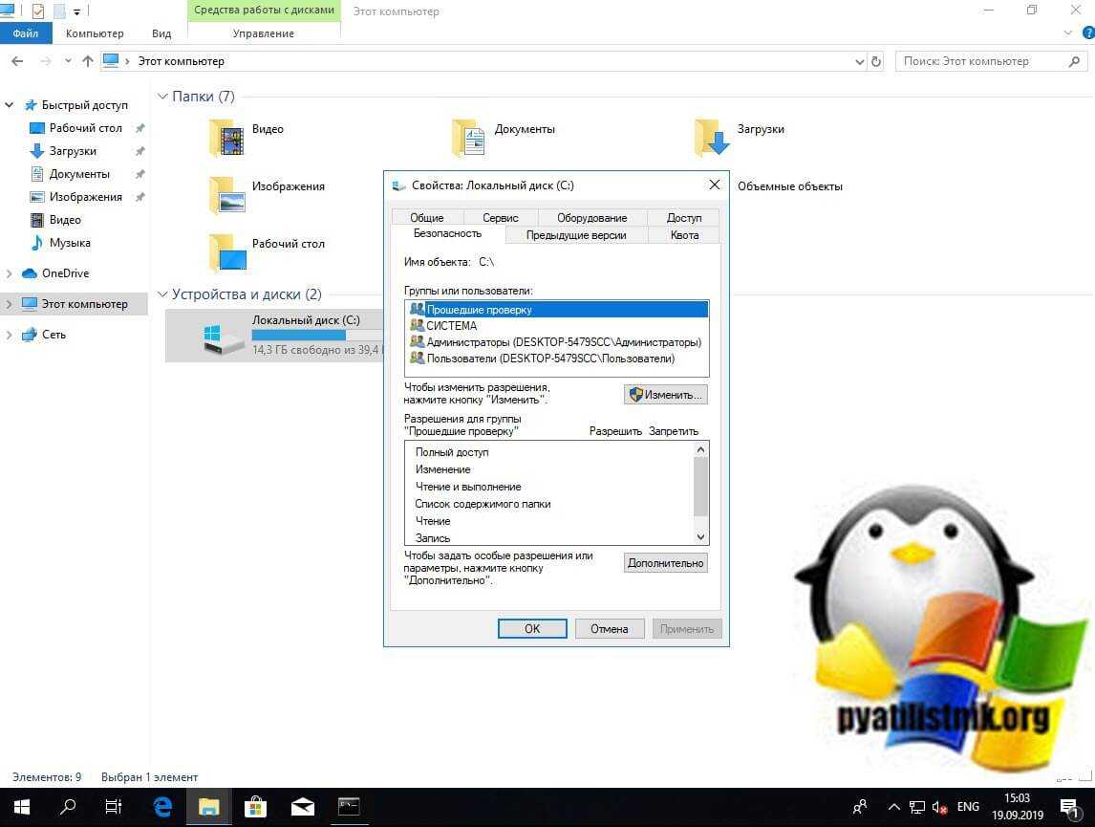
Task: Collapse Быстрый доступ tree node
Action: (x=10, y=105)
